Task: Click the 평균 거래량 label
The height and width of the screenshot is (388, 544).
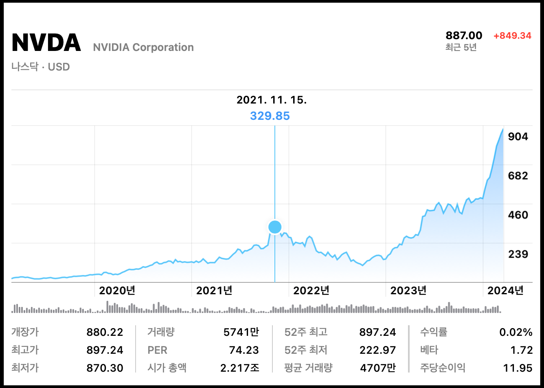Action: click(308, 368)
